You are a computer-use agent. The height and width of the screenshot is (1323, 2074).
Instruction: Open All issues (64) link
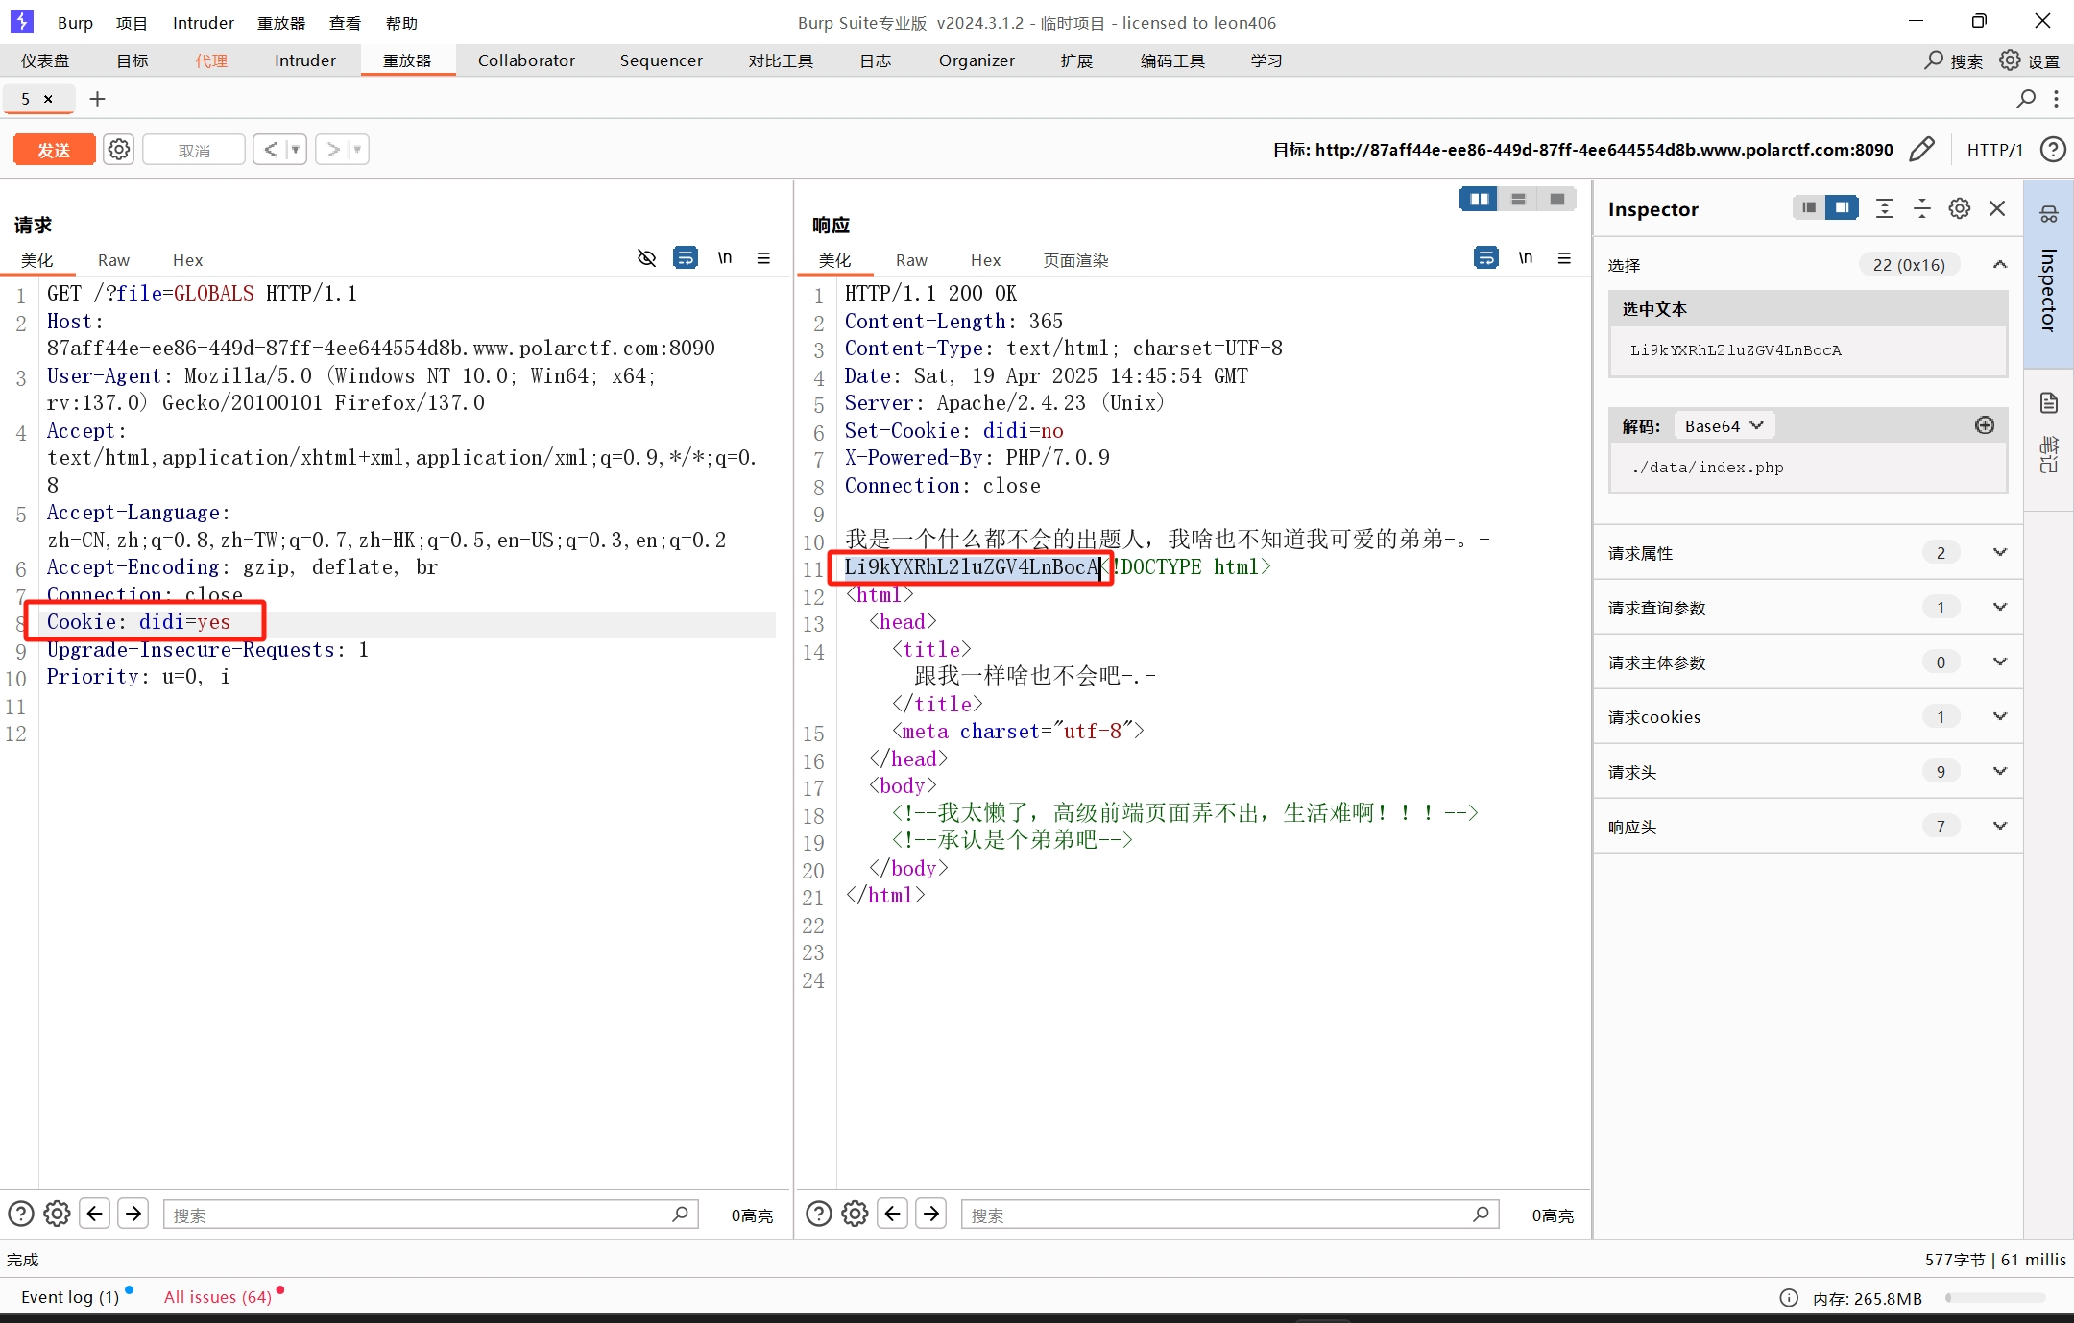coord(218,1297)
